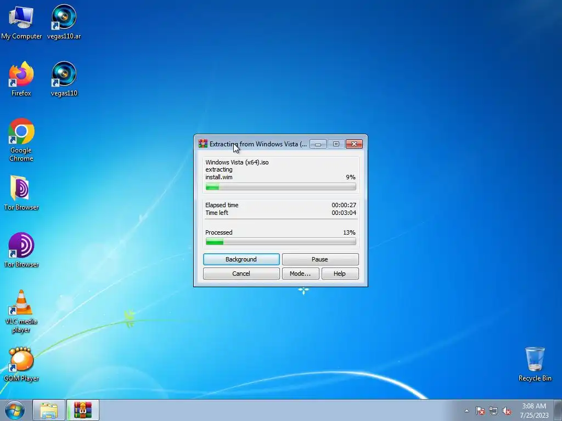Screen dimensions: 562x421
Task: Open the Windows Start orb
Action: coord(15,410)
